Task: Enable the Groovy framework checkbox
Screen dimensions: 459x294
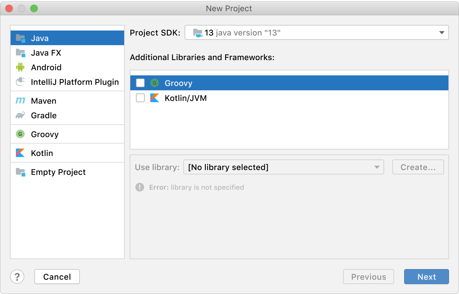Action: [140, 83]
